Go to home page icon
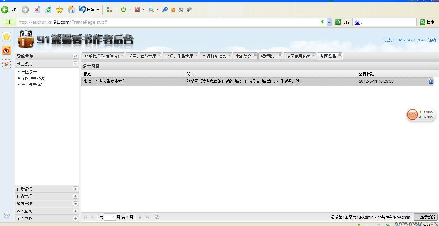The height and width of the screenshot is (226, 439). pos(71,10)
